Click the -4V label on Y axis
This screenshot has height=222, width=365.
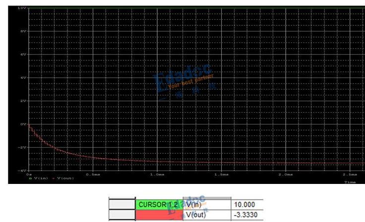point(22,171)
